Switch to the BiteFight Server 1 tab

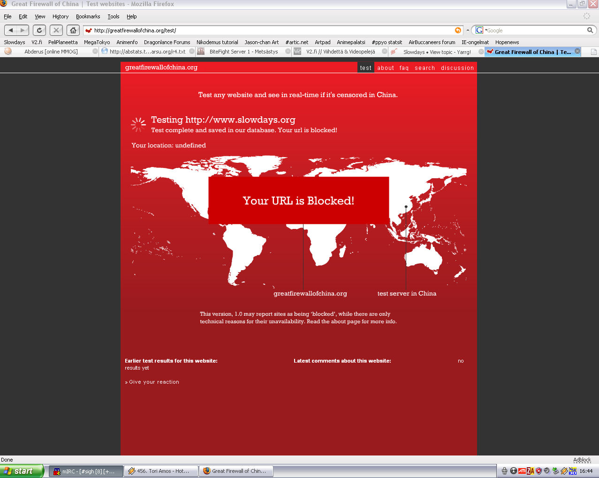243,52
